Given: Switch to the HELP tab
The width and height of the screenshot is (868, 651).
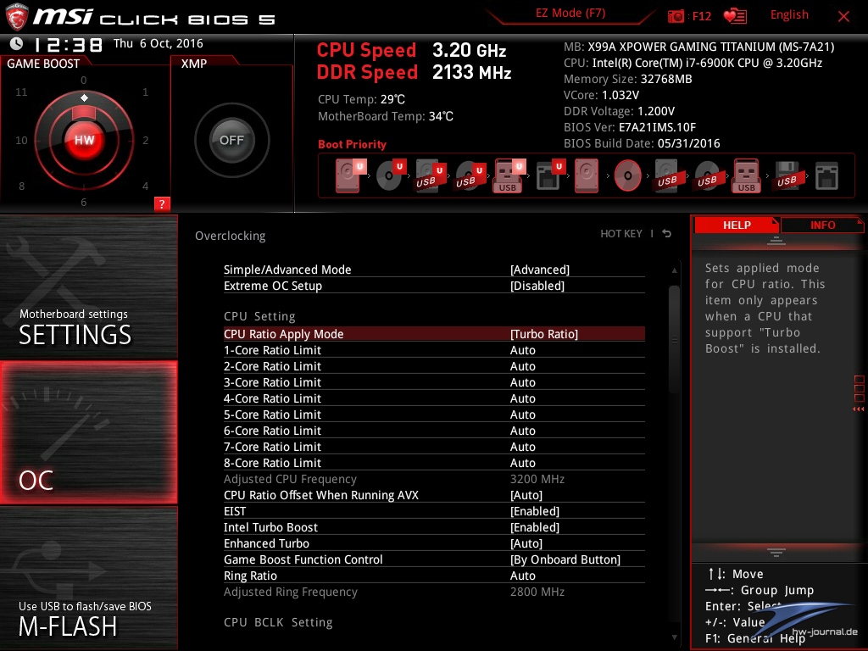Looking at the screenshot, I should pos(737,225).
